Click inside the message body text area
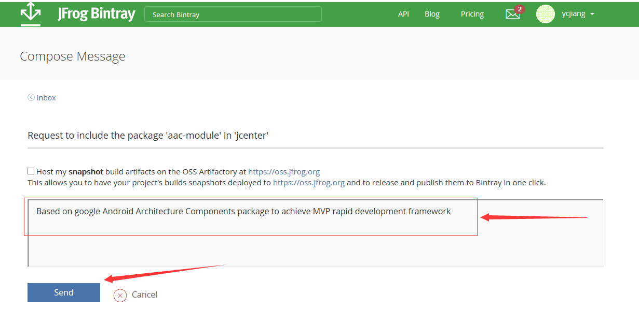This screenshot has height=325, width=639. click(x=316, y=233)
